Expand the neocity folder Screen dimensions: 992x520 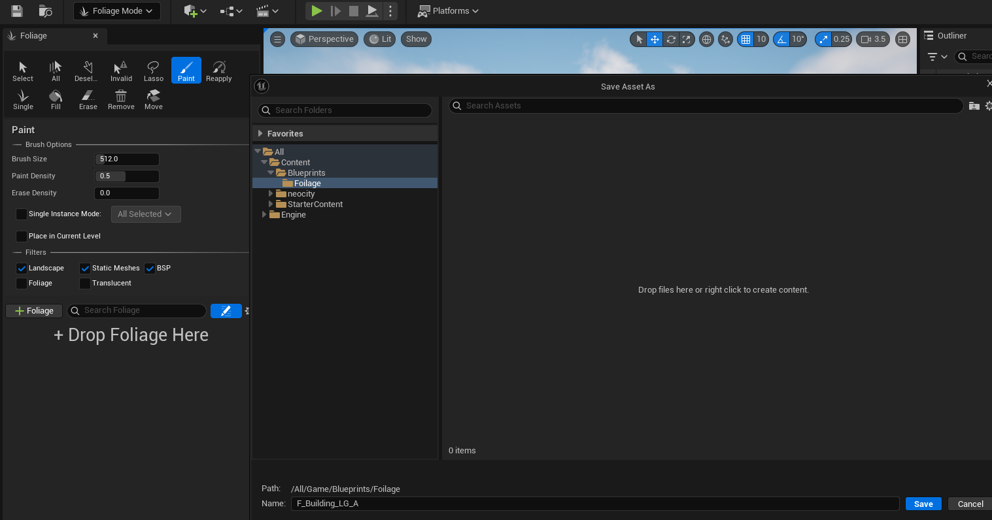point(271,194)
